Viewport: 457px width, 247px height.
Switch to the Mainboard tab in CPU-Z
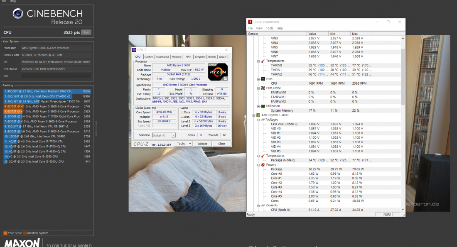coord(162,57)
